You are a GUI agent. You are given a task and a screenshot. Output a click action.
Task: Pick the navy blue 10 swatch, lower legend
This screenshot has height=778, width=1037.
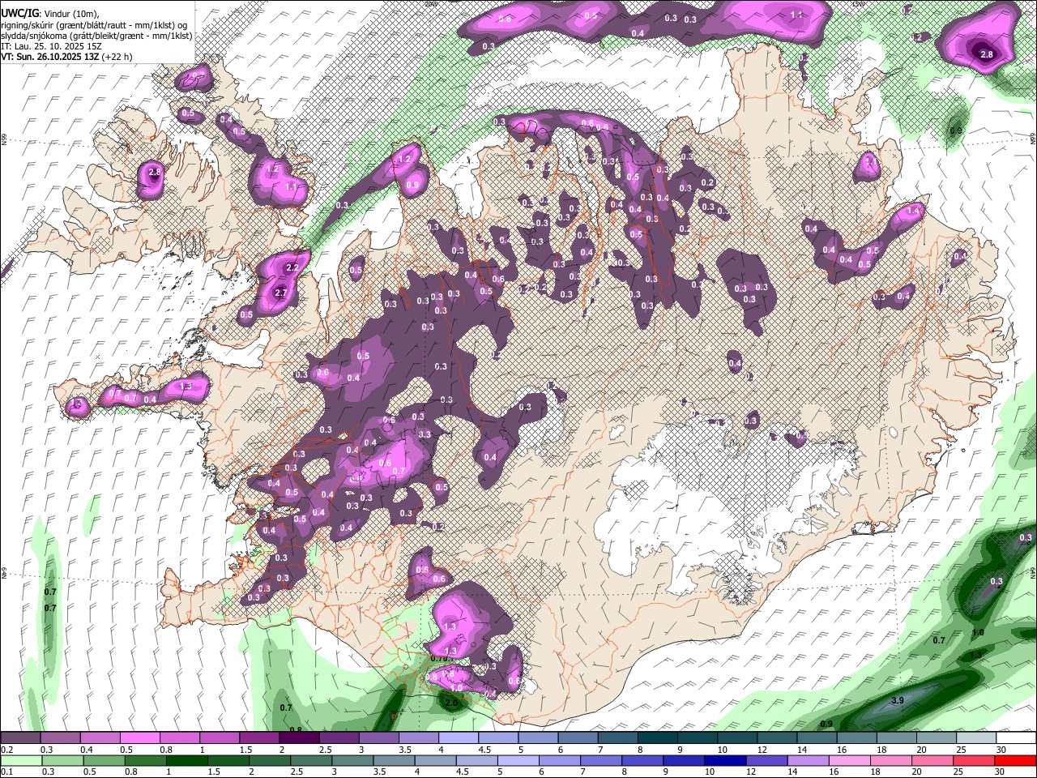tap(724, 761)
